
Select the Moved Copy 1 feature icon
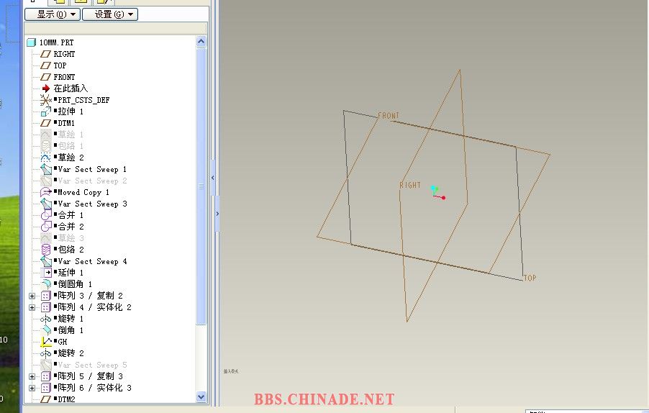(46, 192)
